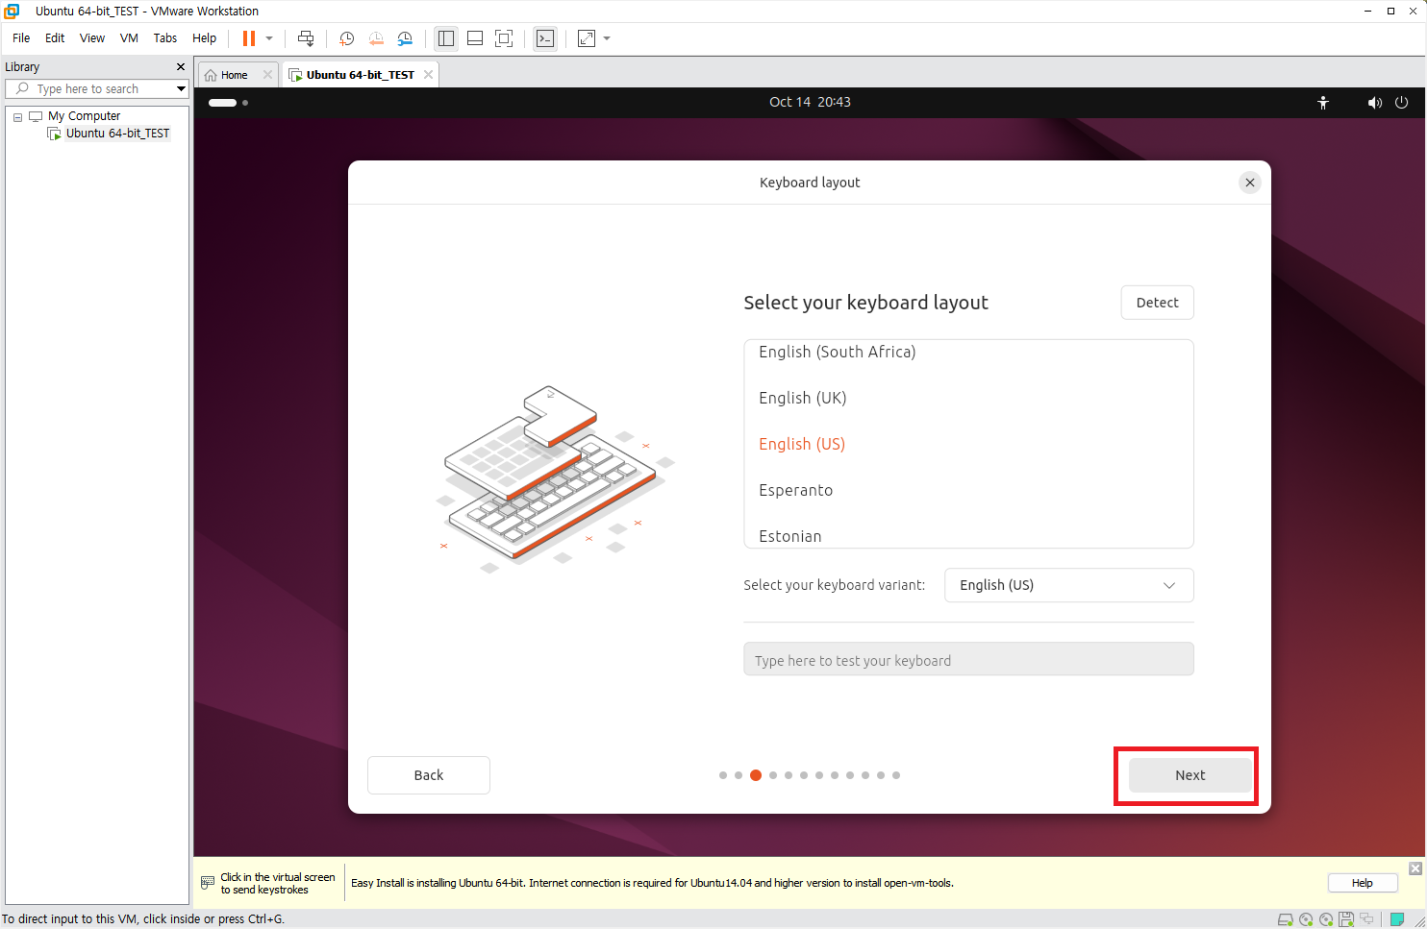The width and height of the screenshot is (1427, 929).
Task: Select English (US) keyboard layout
Action: tap(968, 444)
